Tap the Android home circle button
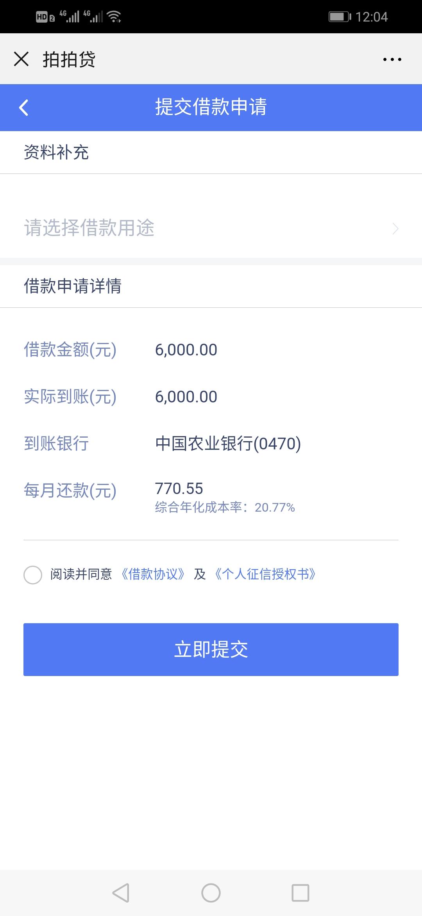 click(x=211, y=893)
